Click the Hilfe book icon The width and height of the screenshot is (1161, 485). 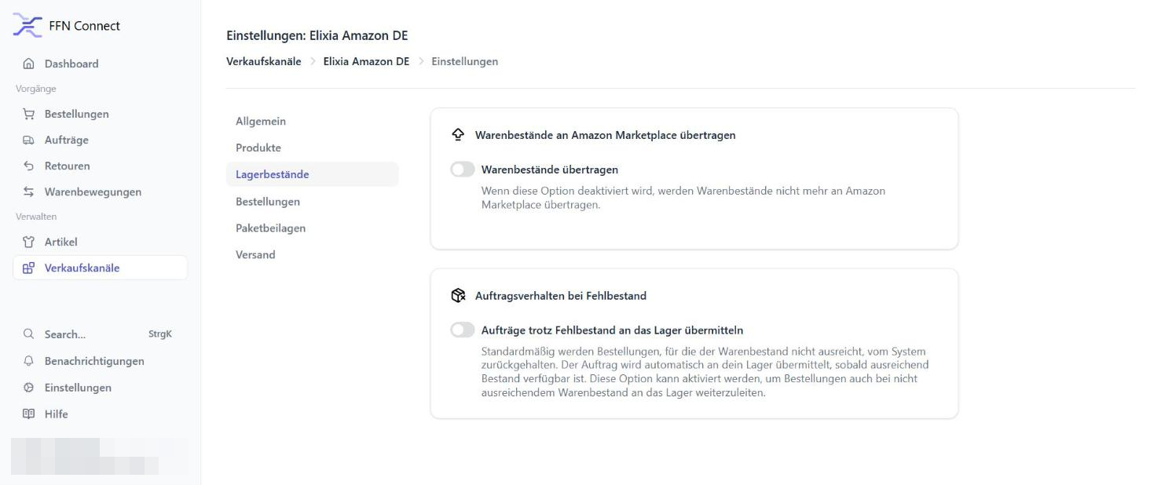pos(29,414)
